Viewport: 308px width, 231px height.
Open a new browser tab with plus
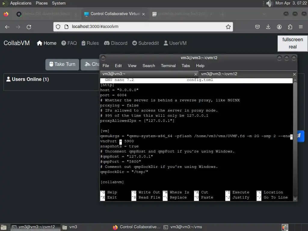[222, 14]
